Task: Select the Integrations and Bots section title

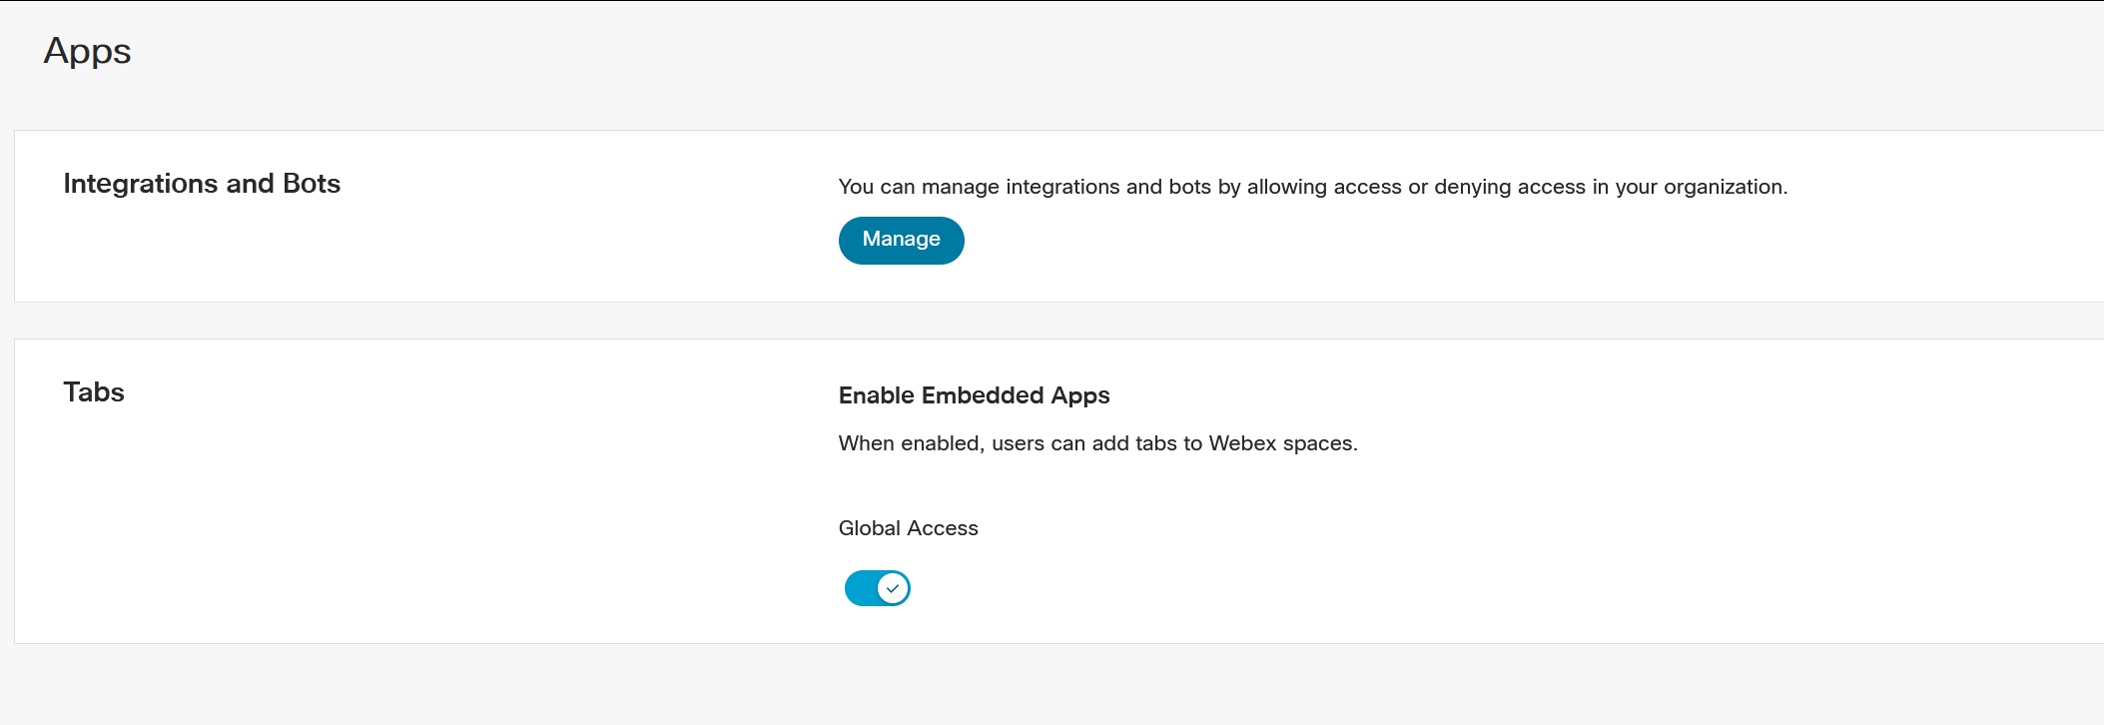Action: click(201, 183)
